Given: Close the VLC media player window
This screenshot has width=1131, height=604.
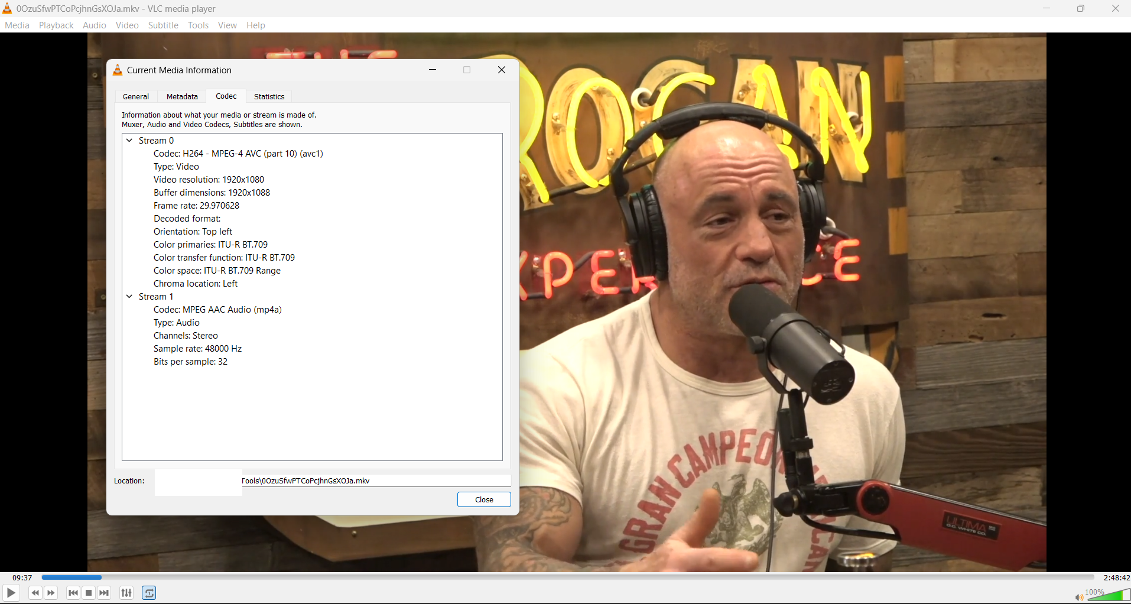Looking at the screenshot, I should (1115, 8).
